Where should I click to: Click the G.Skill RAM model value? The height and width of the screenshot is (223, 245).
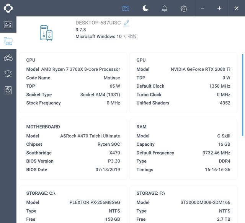(x=224, y=136)
